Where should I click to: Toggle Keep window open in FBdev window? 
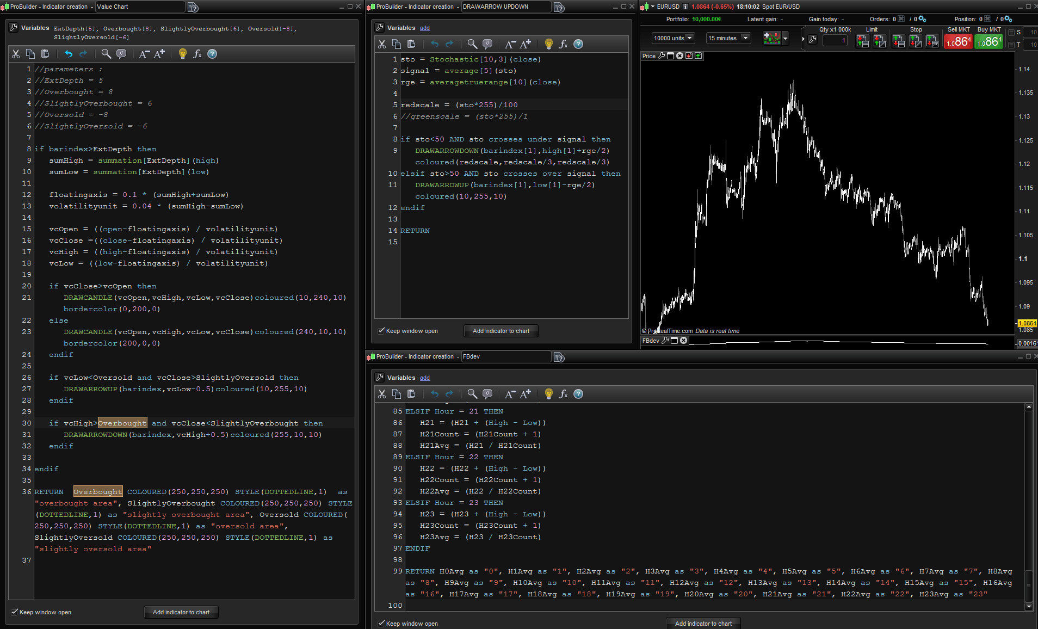pyautogui.click(x=381, y=624)
